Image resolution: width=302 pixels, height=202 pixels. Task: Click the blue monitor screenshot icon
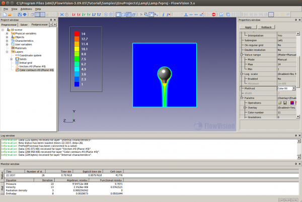click(x=221, y=15)
